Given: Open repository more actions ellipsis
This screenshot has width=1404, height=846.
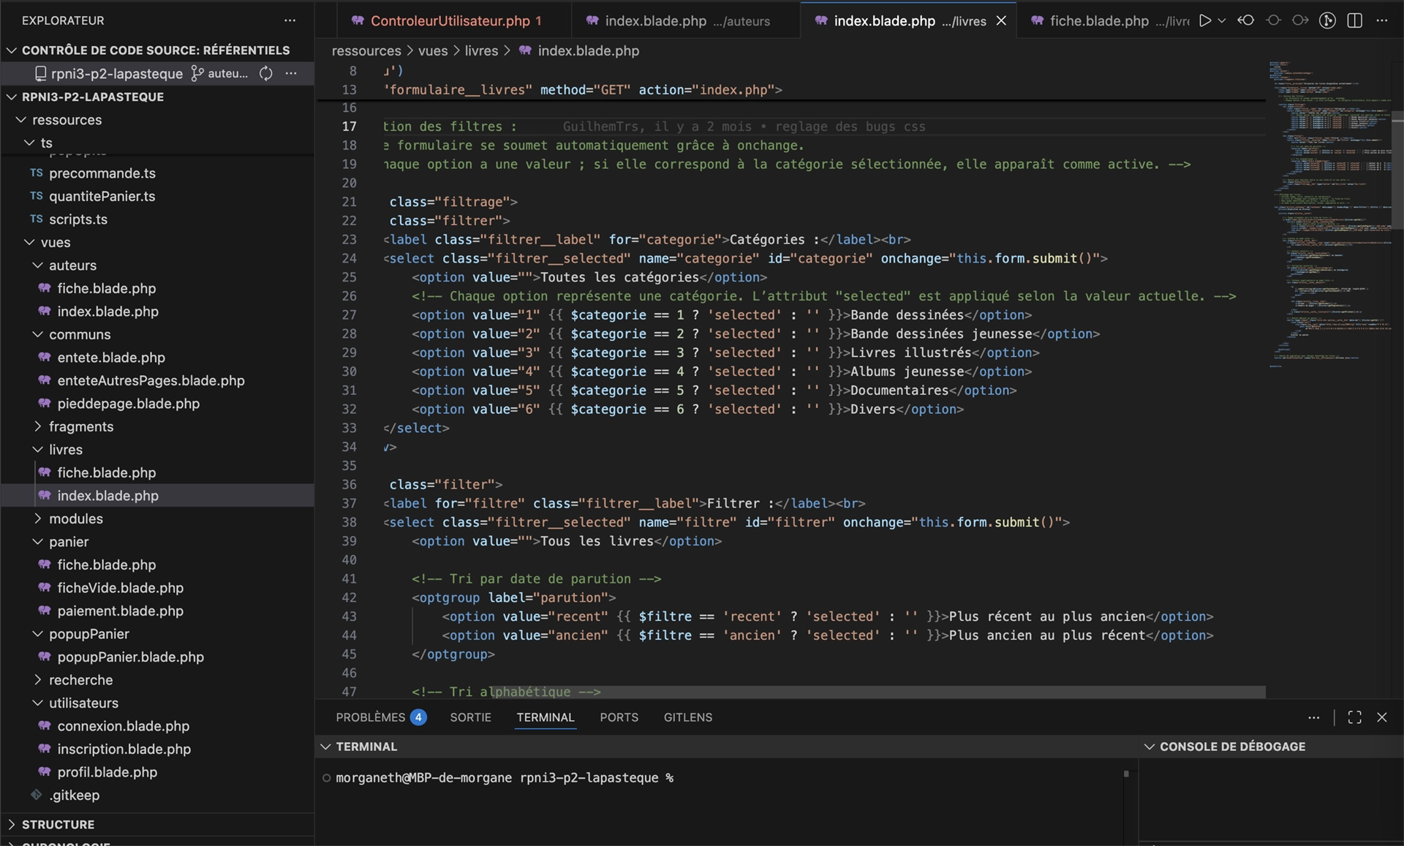Looking at the screenshot, I should (291, 73).
